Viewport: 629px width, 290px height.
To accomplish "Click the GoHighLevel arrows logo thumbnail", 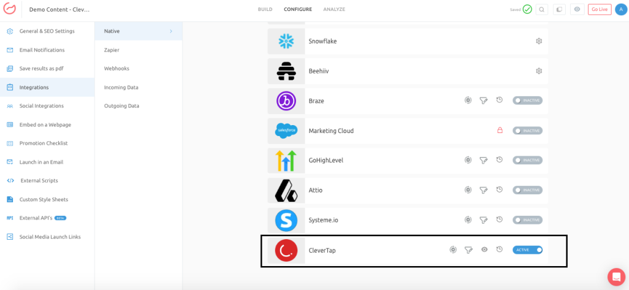I will click(x=286, y=160).
